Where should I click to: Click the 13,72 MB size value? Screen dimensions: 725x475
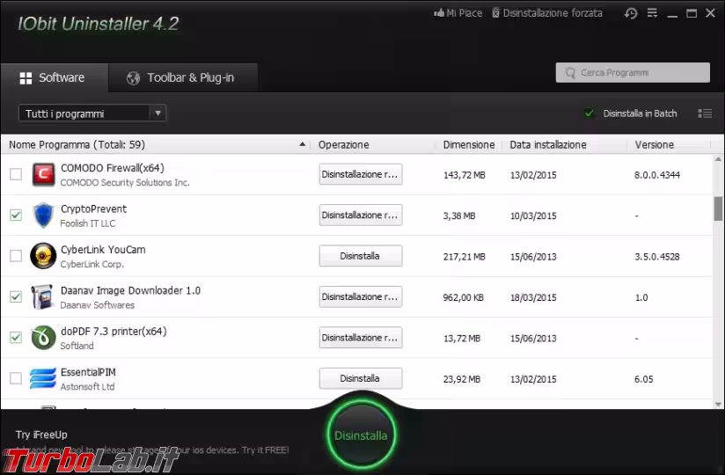[x=461, y=339]
